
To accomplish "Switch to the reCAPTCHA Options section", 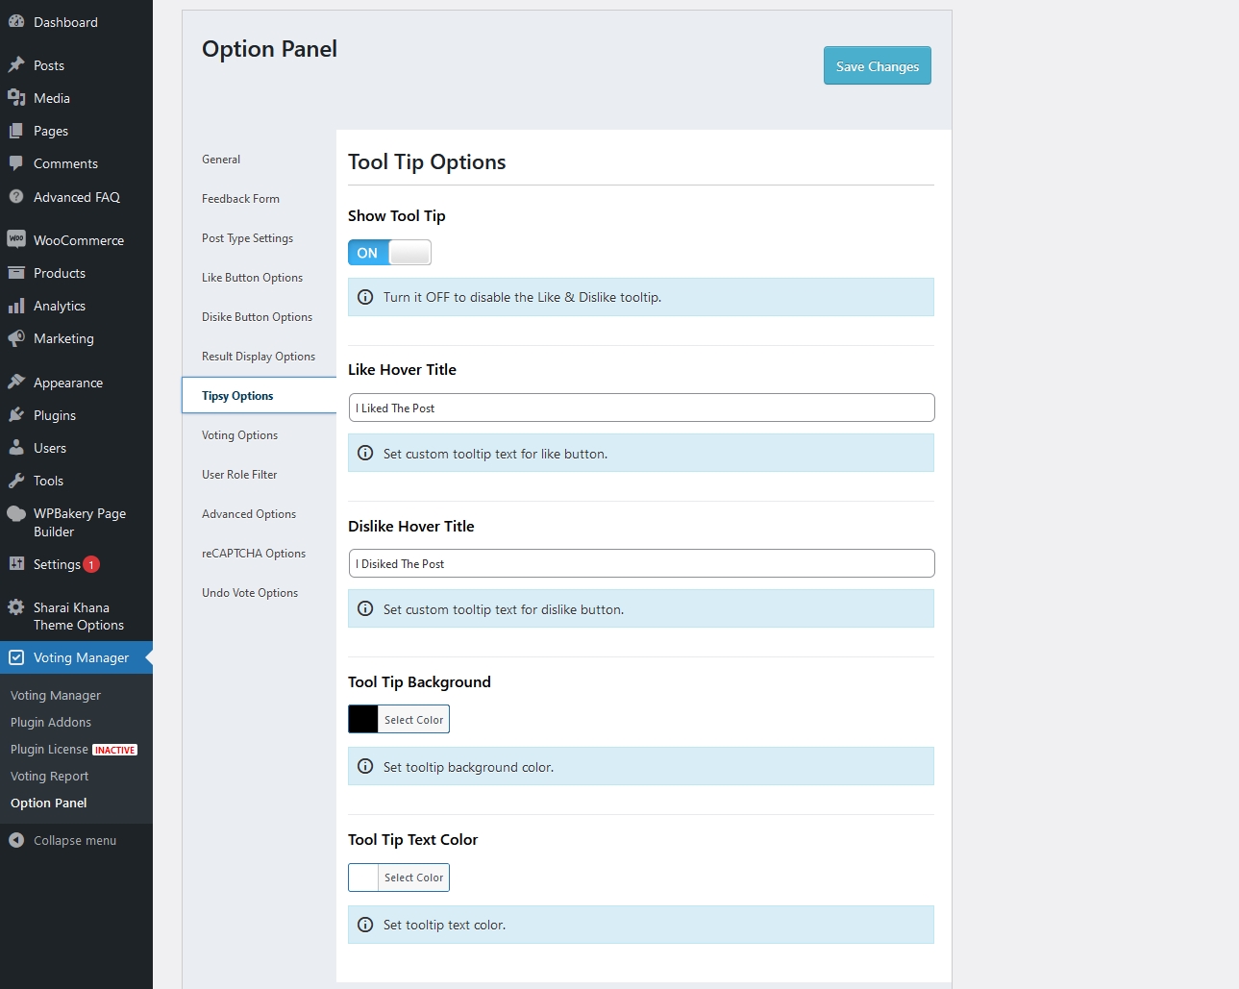I will point(253,553).
